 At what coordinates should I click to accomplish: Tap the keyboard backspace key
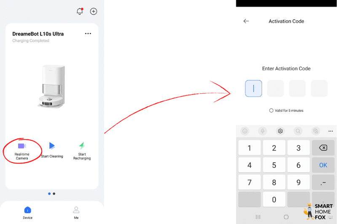coord(323,148)
